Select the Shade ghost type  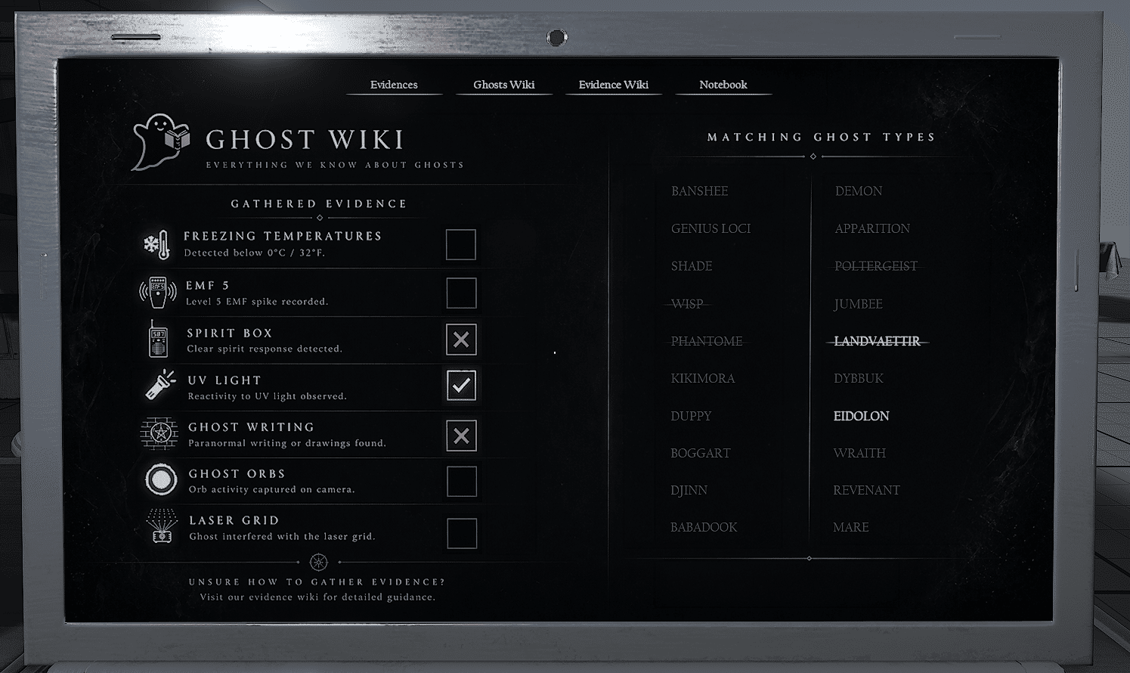pyautogui.click(x=692, y=266)
